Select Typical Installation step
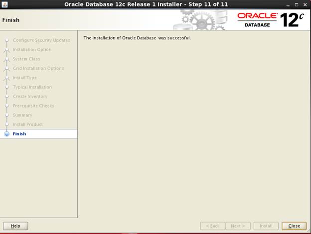This screenshot has width=311, height=234. click(32, 87)
